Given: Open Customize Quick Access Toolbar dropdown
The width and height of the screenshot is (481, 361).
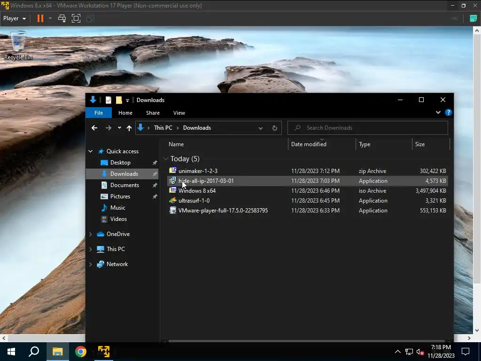Looking at the screenshot, I should click(127, 101).
